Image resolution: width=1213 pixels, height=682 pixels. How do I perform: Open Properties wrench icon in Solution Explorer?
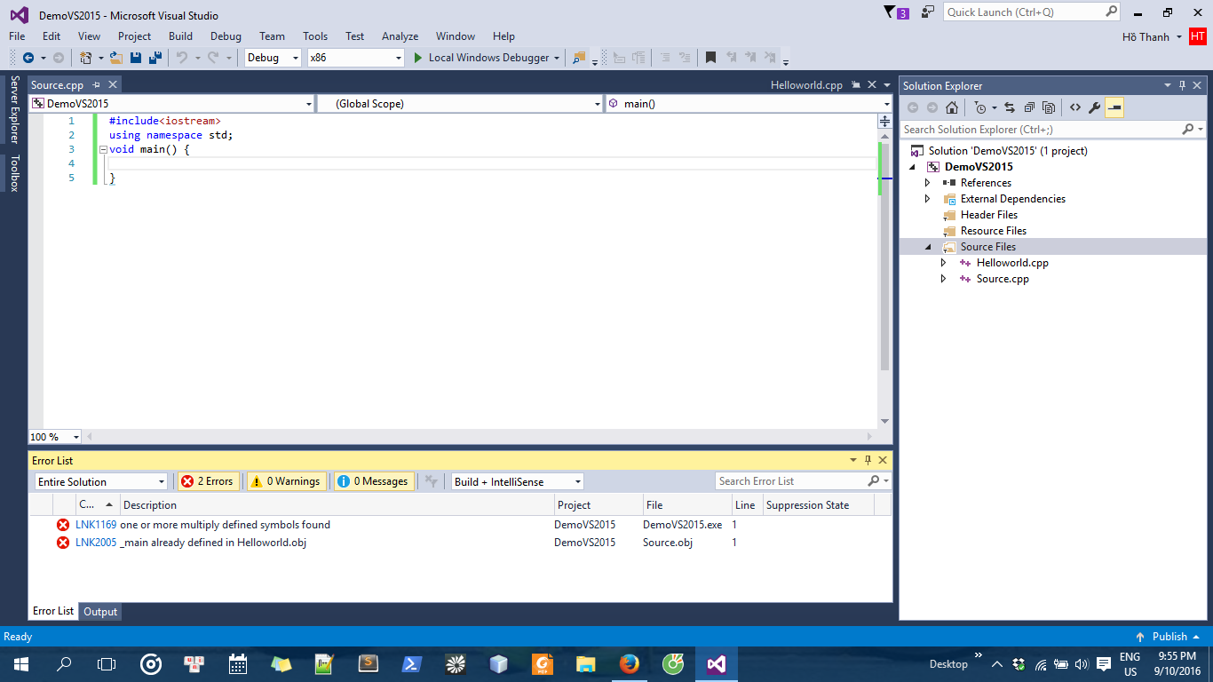[x=1095, y=107]
